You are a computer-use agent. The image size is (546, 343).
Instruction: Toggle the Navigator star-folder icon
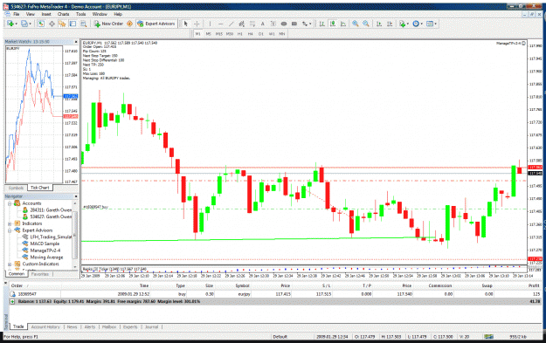click(x=62, y=24)
